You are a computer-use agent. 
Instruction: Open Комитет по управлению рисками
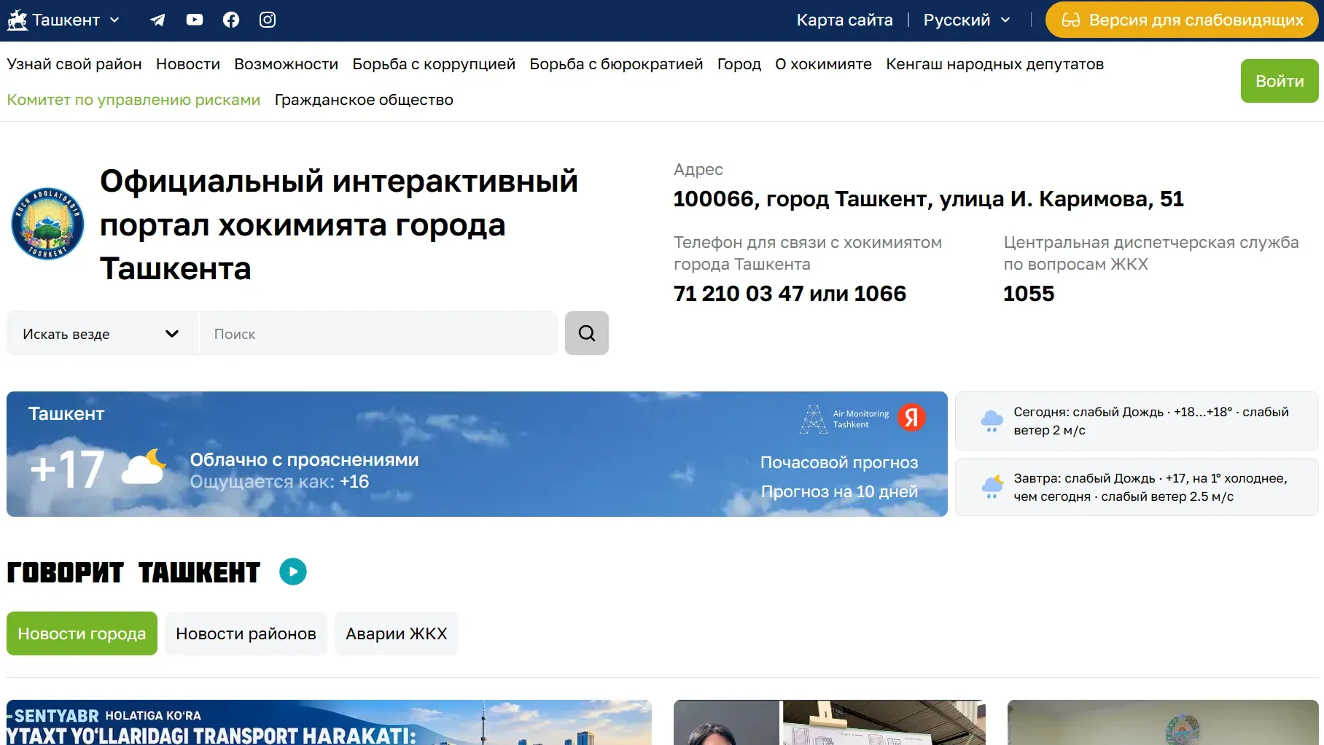[x=133, y=100]
